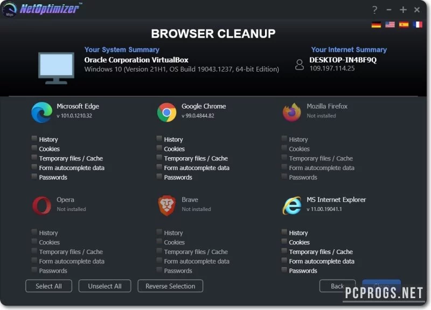Image resolution: width=431 pixels, height=310 pixels.
Task: Click 'Oracle Corporation VirtualBox' text
Action: pos(136,60)
